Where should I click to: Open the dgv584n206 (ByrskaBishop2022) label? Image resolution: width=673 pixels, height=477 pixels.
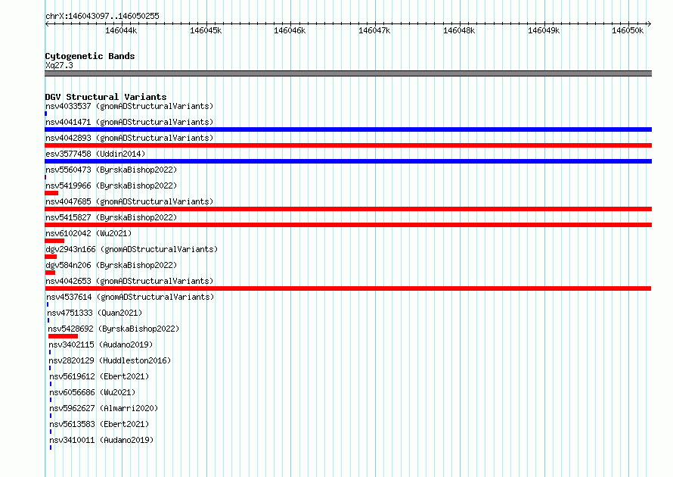pos(111,265)
